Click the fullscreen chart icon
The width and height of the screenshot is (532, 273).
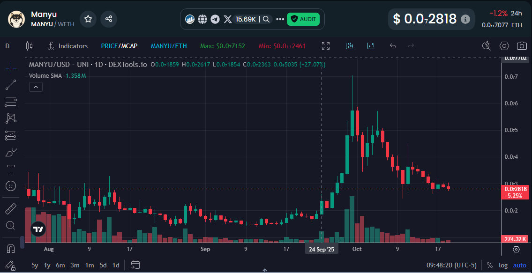tap(326, 46)
